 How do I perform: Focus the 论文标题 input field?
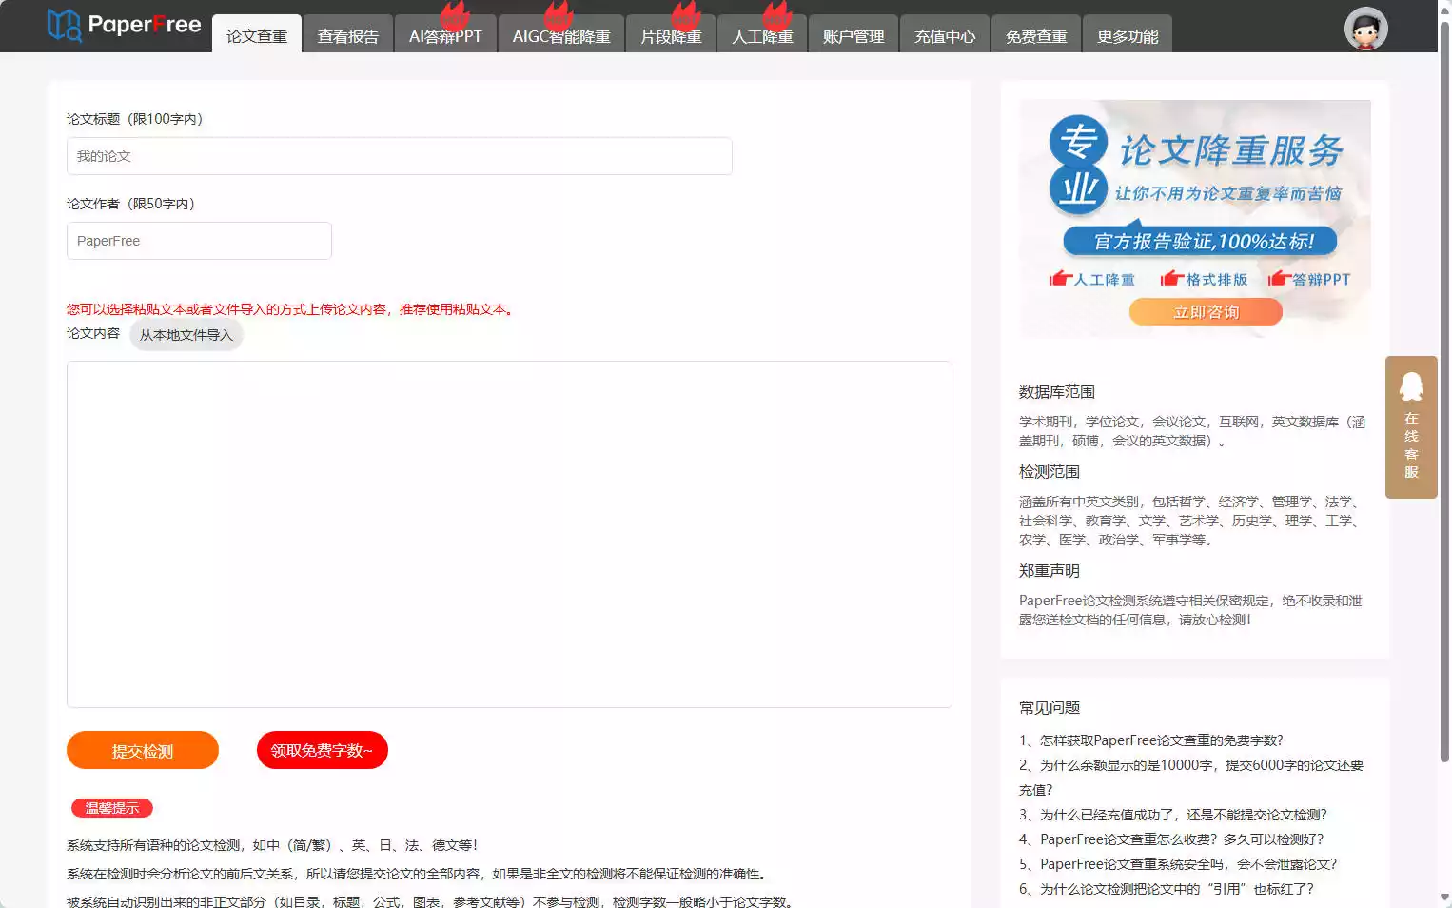tap(400, 156)
